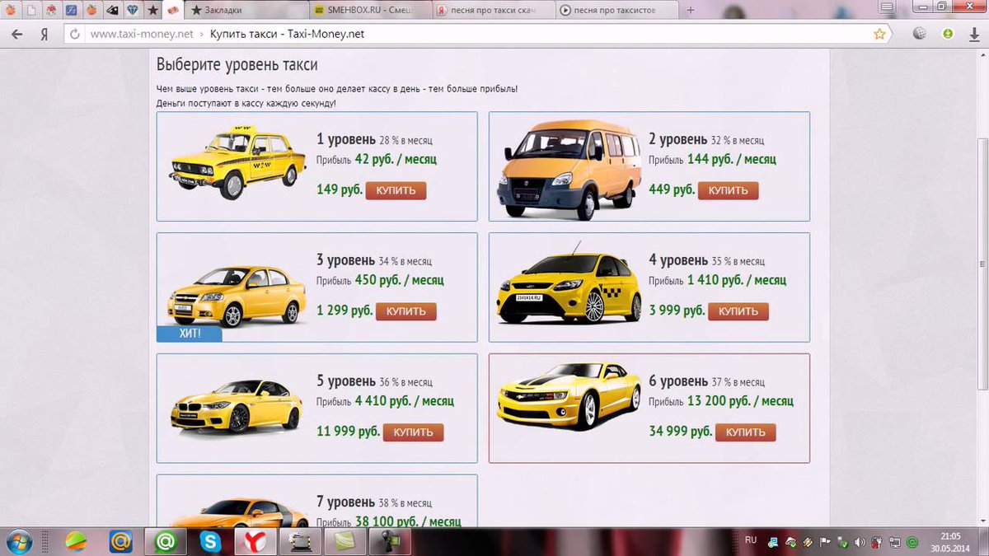Screen dimensions: 989x556
Task: Click the 'ХИТ!' badge on level 3
Action: click(x=190, y=334)
